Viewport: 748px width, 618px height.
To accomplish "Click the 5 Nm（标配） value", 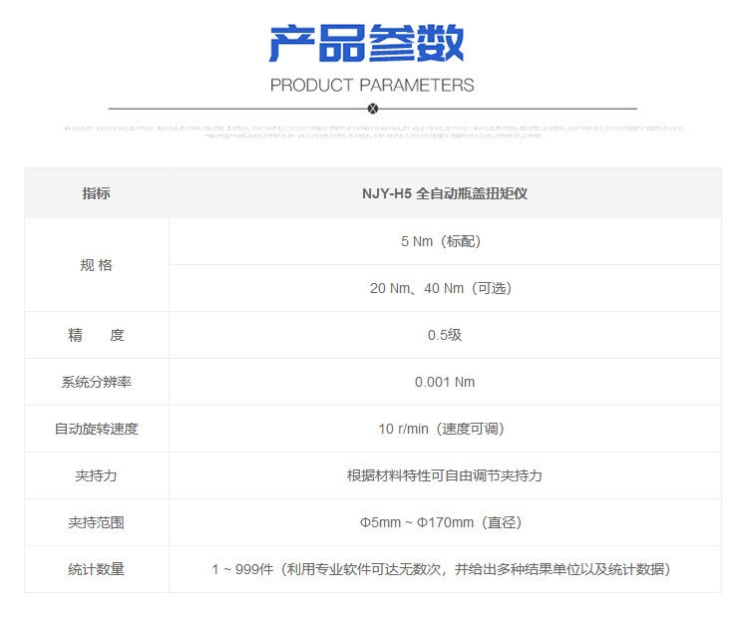I will [445, 241].
